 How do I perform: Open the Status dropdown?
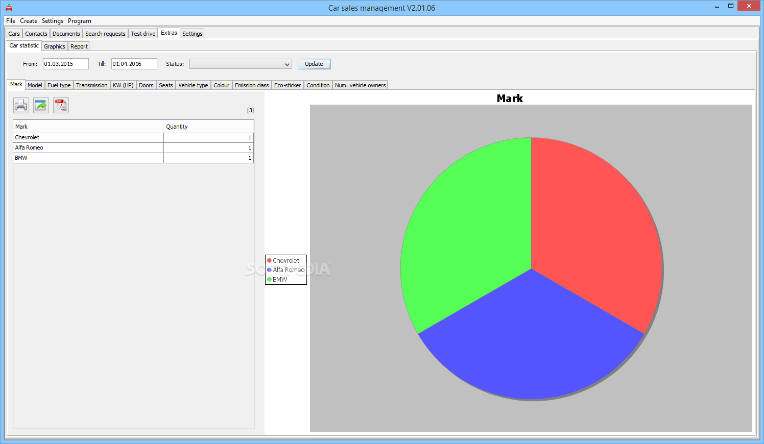[241, 64]
